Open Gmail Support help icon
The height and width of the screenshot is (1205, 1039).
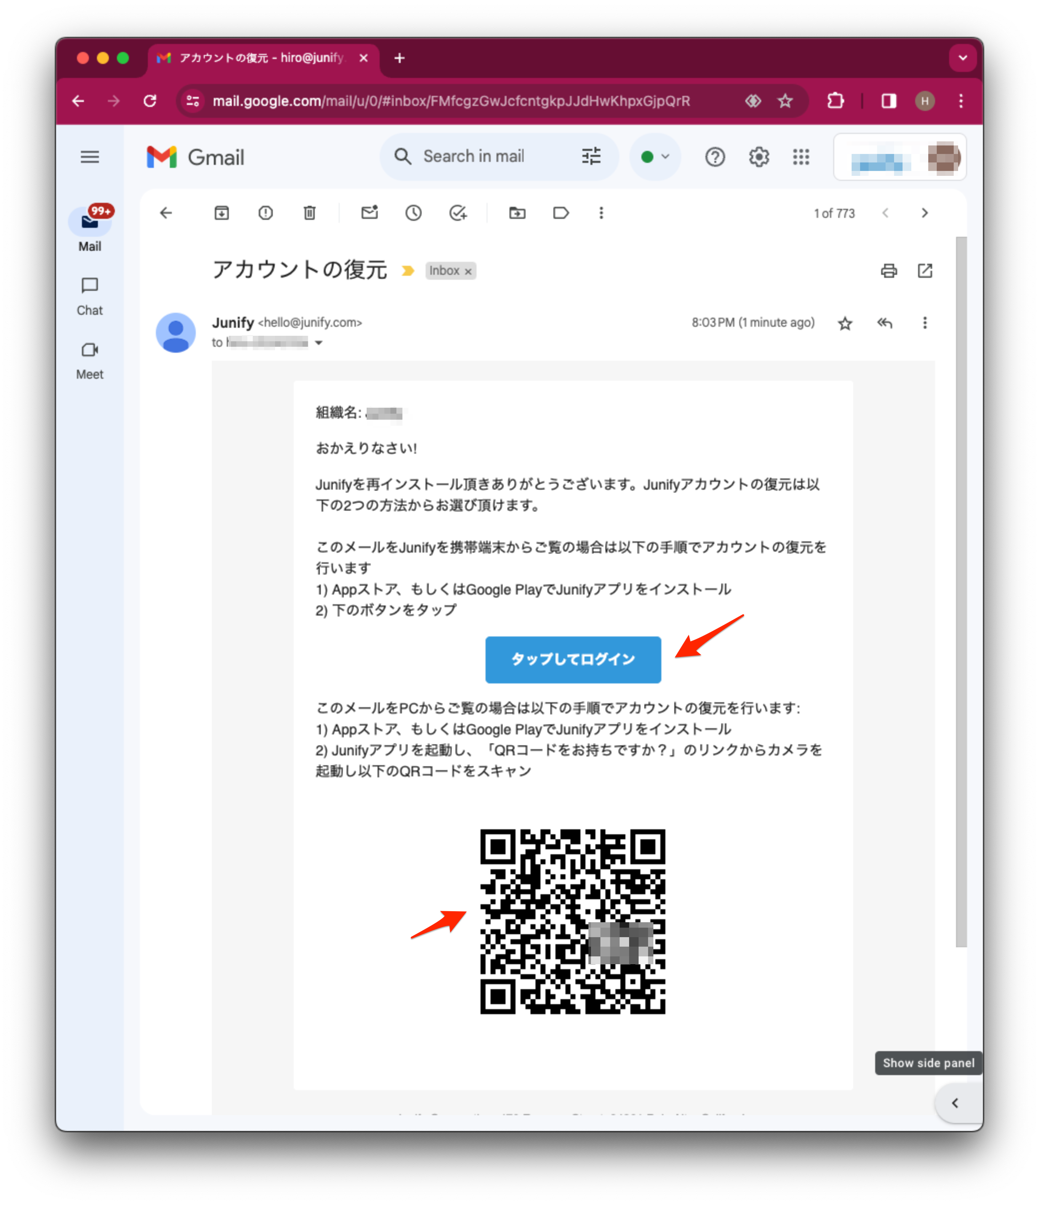point(715,157)
